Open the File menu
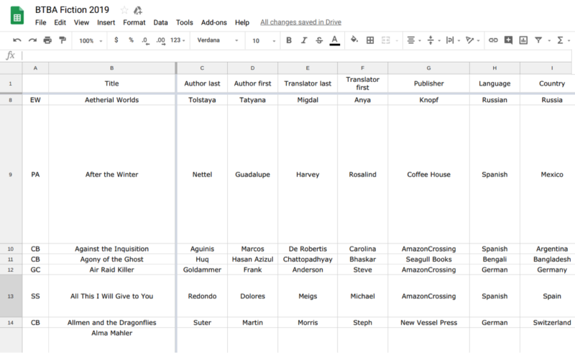Image resolution: width=575 pixels, height=353 pixels. [40, 22]
